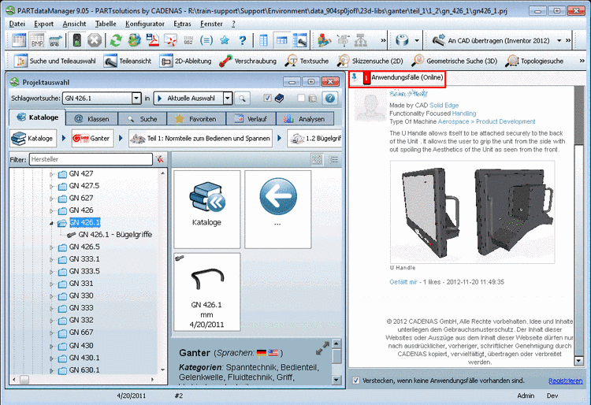Click the Solid Edge link
This screenshot has width=591, height=405.
(x=444, y=105)
